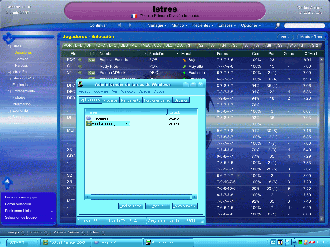Open the Enlaces dropdown menu

tap(227, 25)
